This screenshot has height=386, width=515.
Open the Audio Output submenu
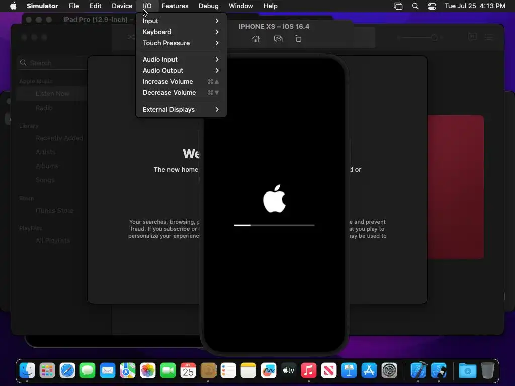coord(181,70)
